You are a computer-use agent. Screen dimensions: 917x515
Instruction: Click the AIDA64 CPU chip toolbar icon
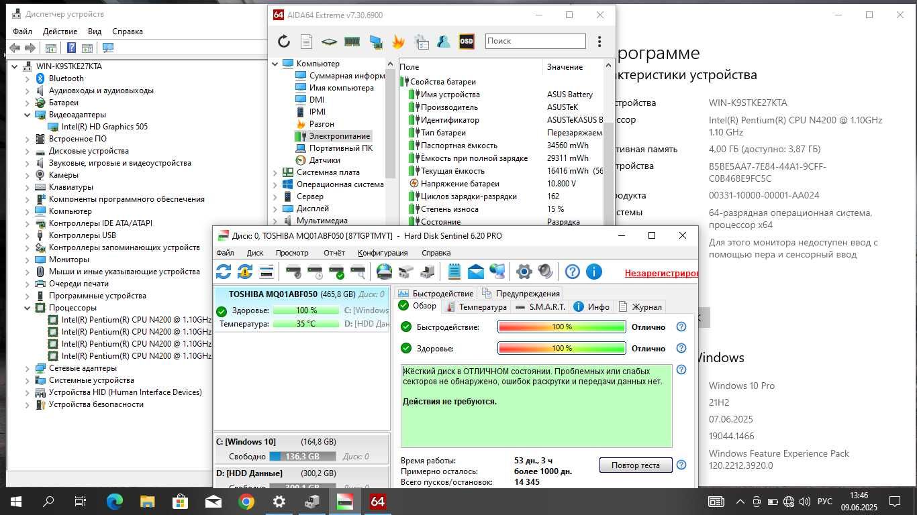pyautogui.click(x=329, y=42)
